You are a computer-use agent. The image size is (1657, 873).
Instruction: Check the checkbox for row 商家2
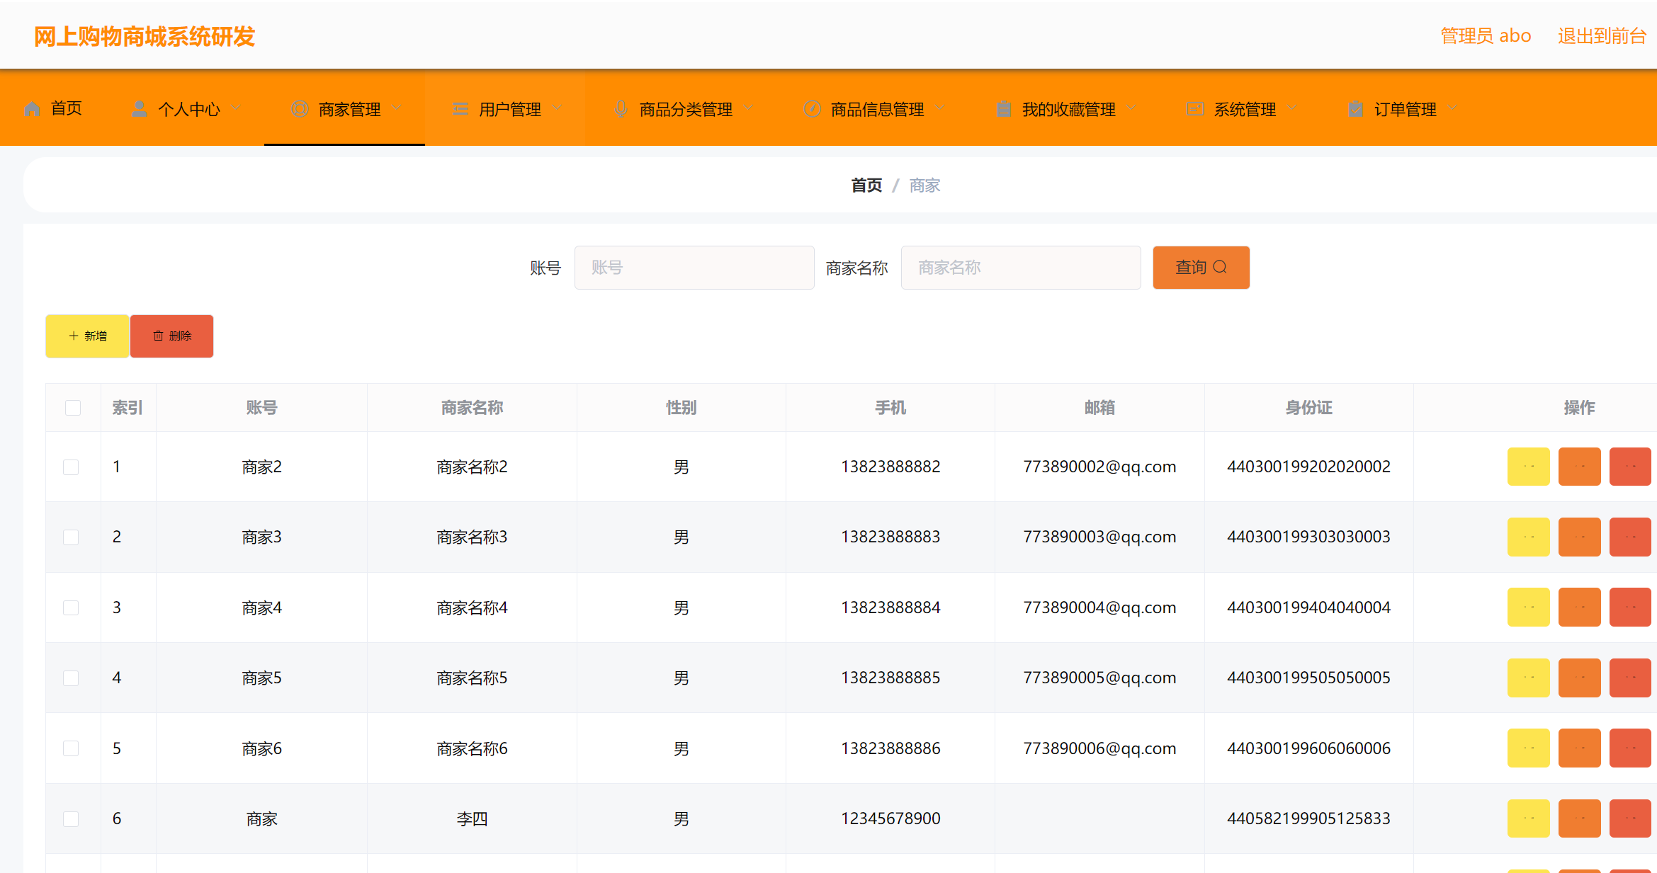pos(71,467)
